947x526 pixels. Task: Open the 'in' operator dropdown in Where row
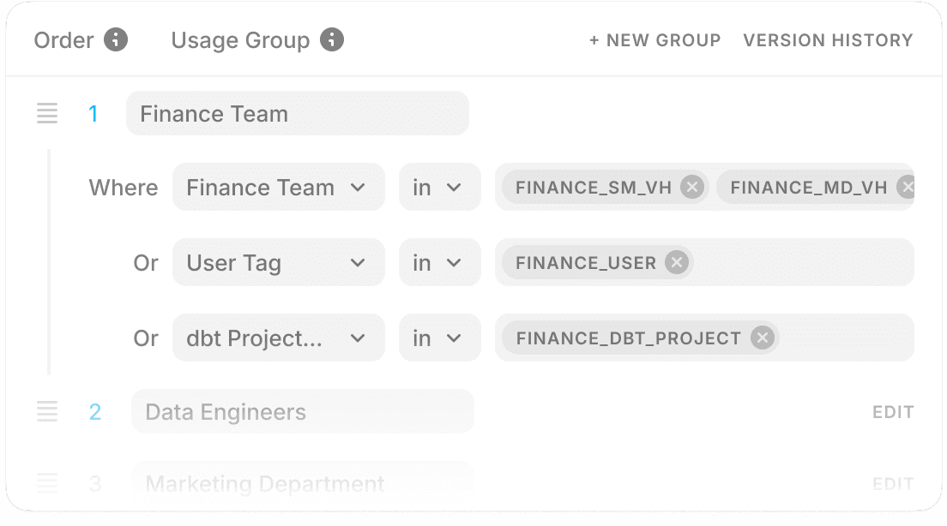tap(440, 187)
